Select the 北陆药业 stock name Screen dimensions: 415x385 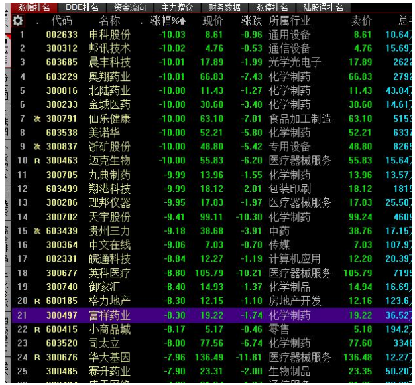pyautogui.click(x=109, y=91)
